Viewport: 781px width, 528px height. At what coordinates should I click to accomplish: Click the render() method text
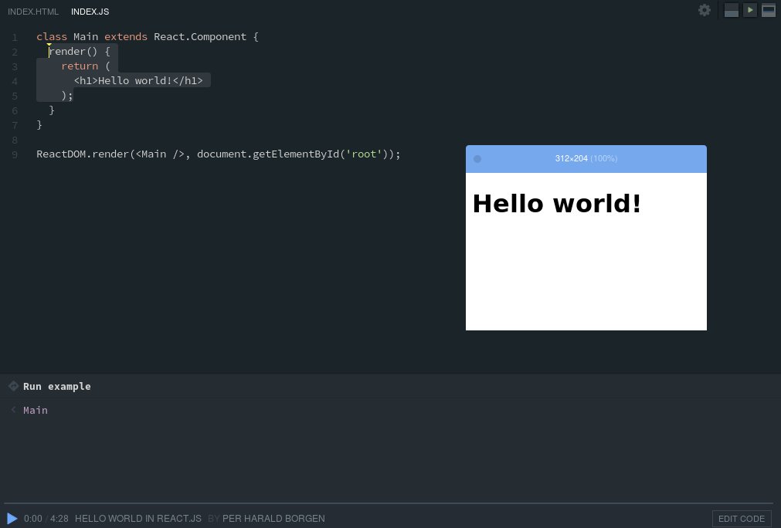pos(80,51)
